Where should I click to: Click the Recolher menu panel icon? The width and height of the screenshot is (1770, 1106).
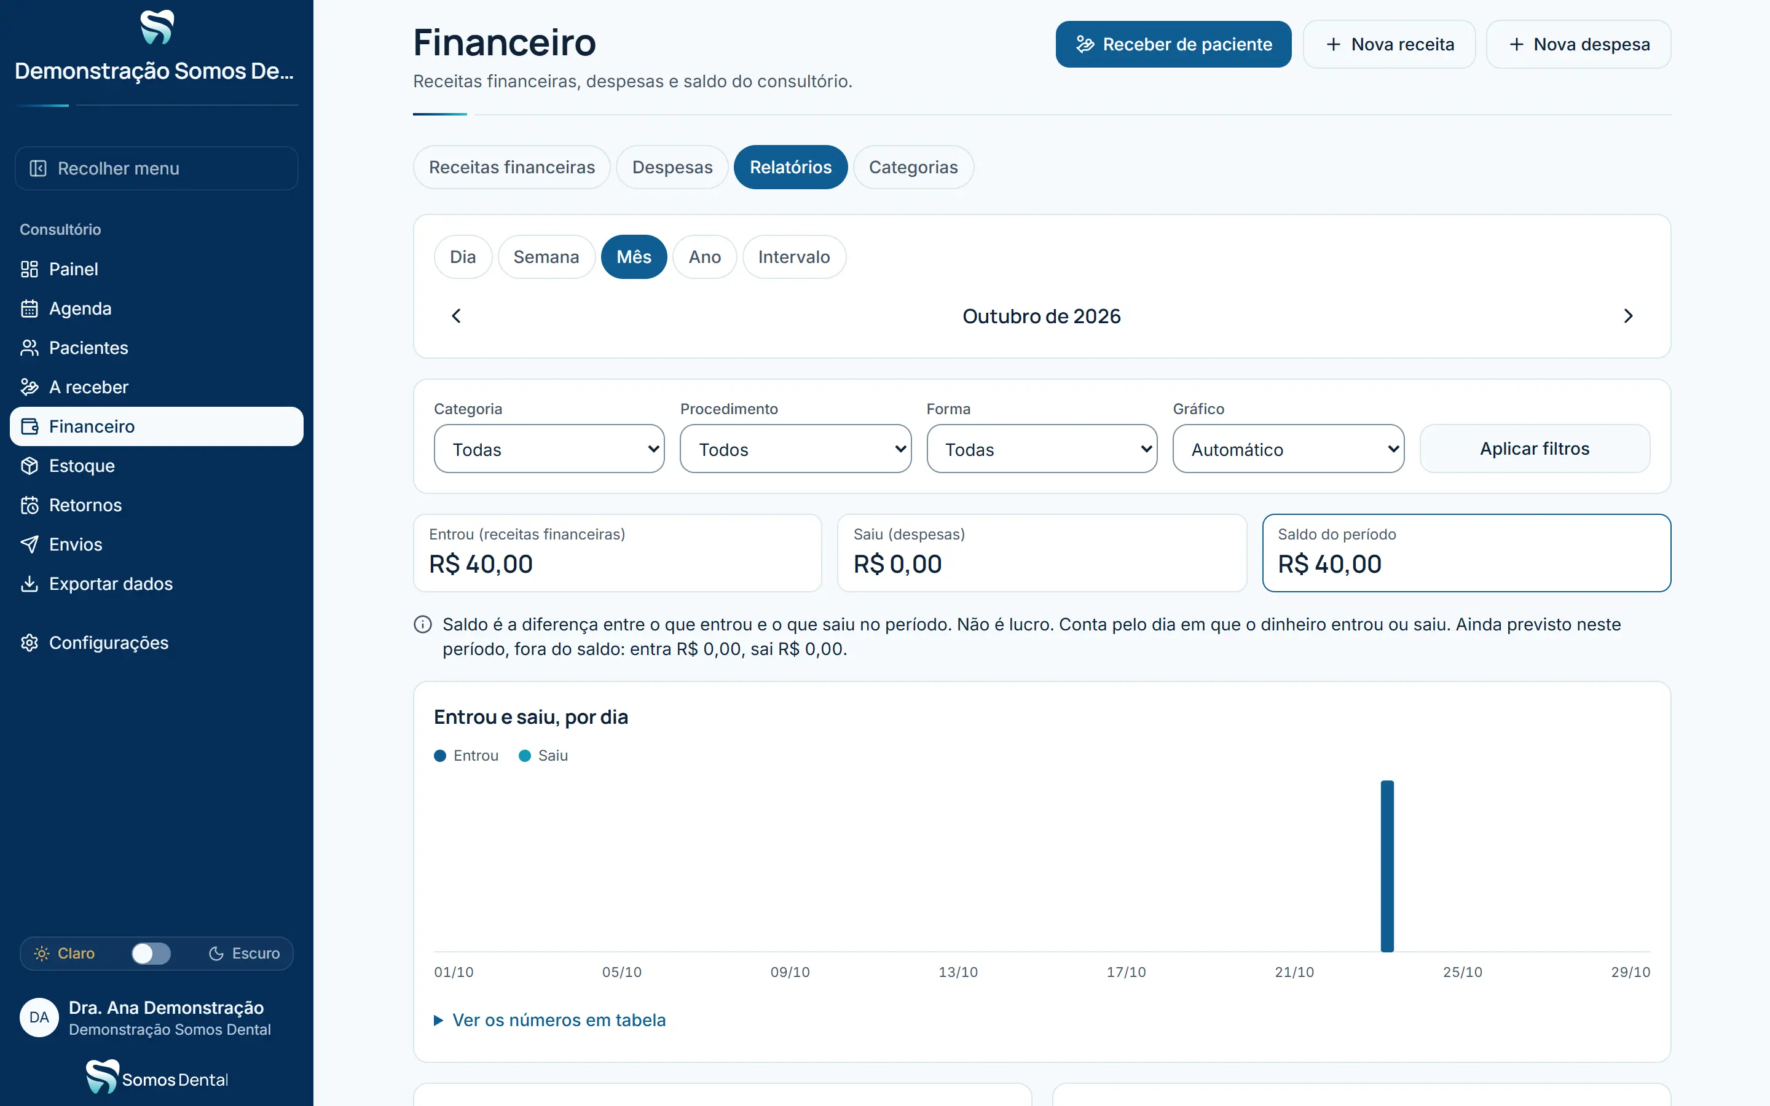38,168
